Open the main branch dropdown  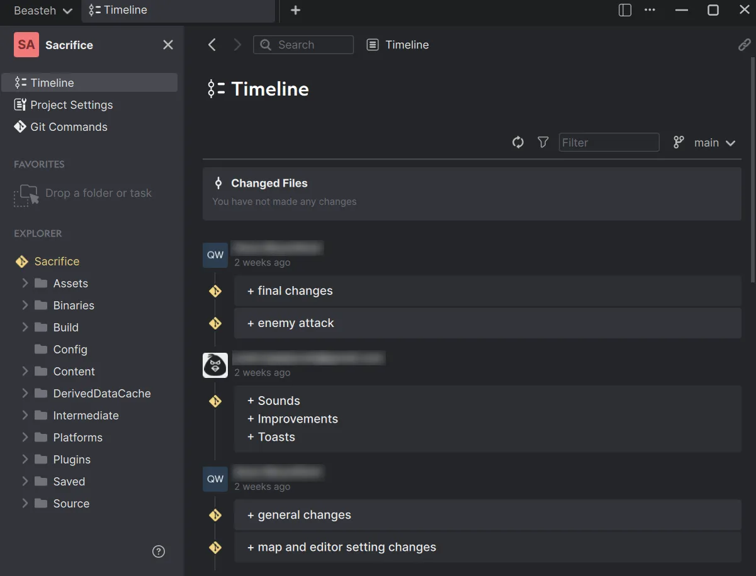(714, 142)
